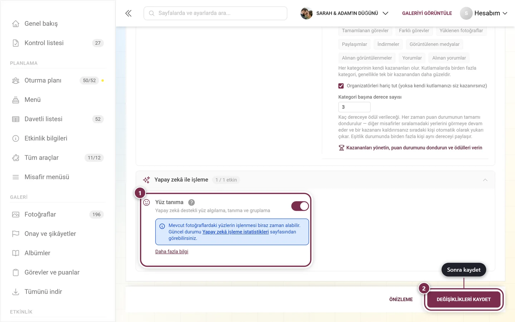
Task: Click the Genel bakış home icon
Action: (x=16, y=24)
